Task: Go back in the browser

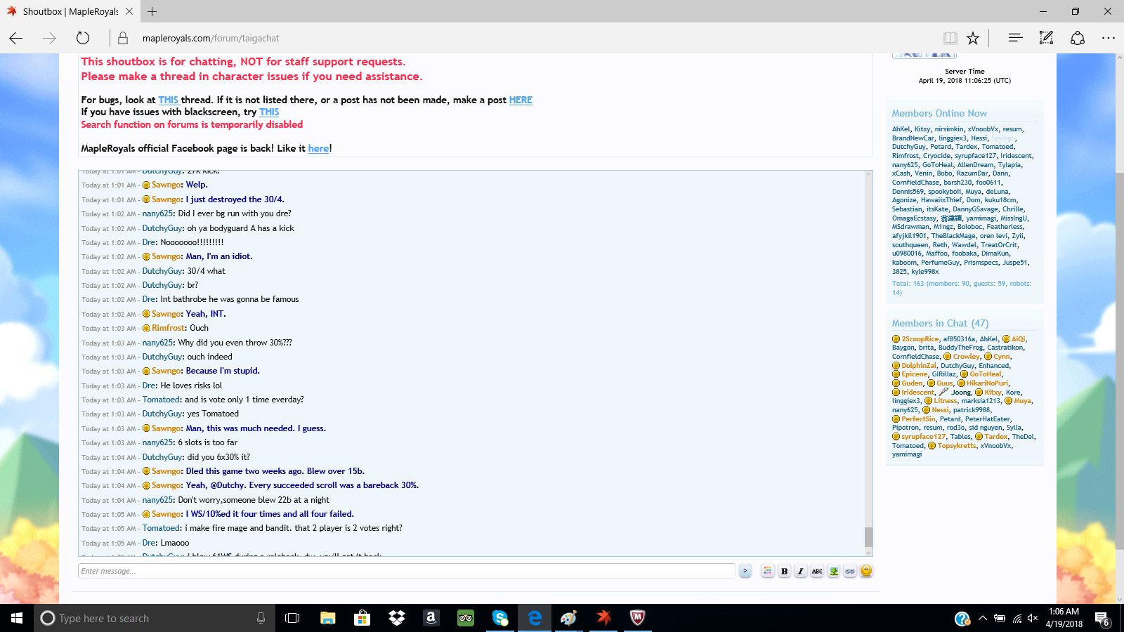Action: pos(15,38)
